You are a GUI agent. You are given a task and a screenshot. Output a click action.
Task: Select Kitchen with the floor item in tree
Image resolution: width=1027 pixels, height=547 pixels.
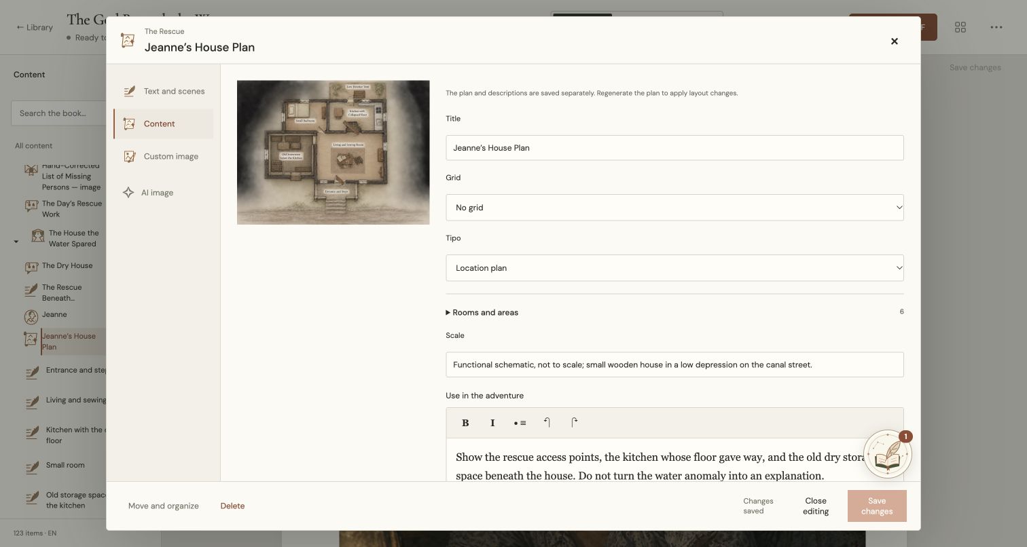pos(65,435)
